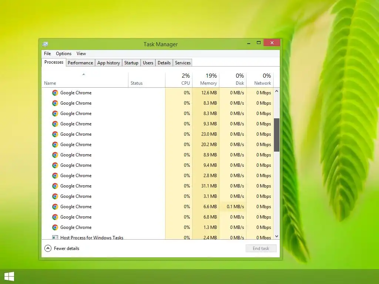Sort by the Memory column header

(206, 80)
